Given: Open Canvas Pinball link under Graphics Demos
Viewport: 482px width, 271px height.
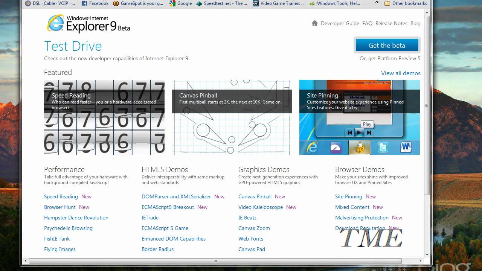Looking at the screenshot, I should coord(255,196).
